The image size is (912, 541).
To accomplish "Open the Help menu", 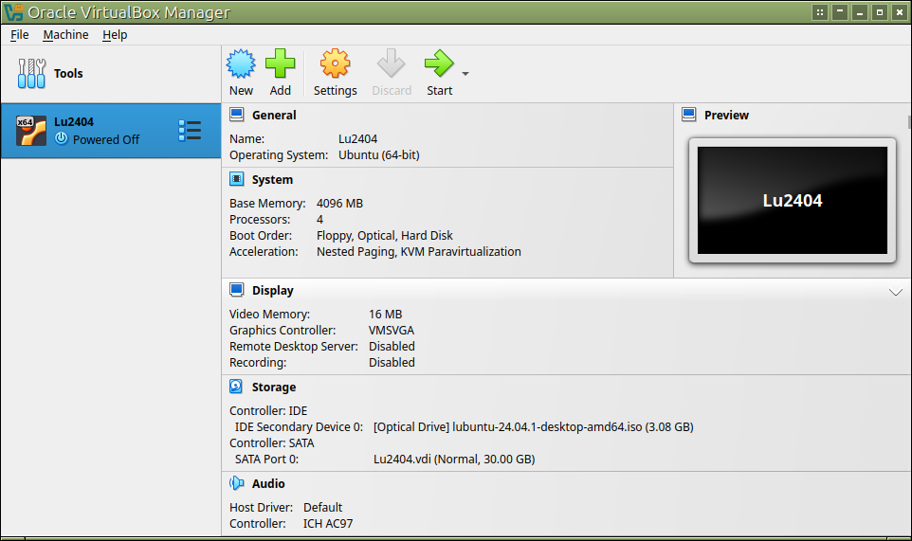I will click(115, 34).
